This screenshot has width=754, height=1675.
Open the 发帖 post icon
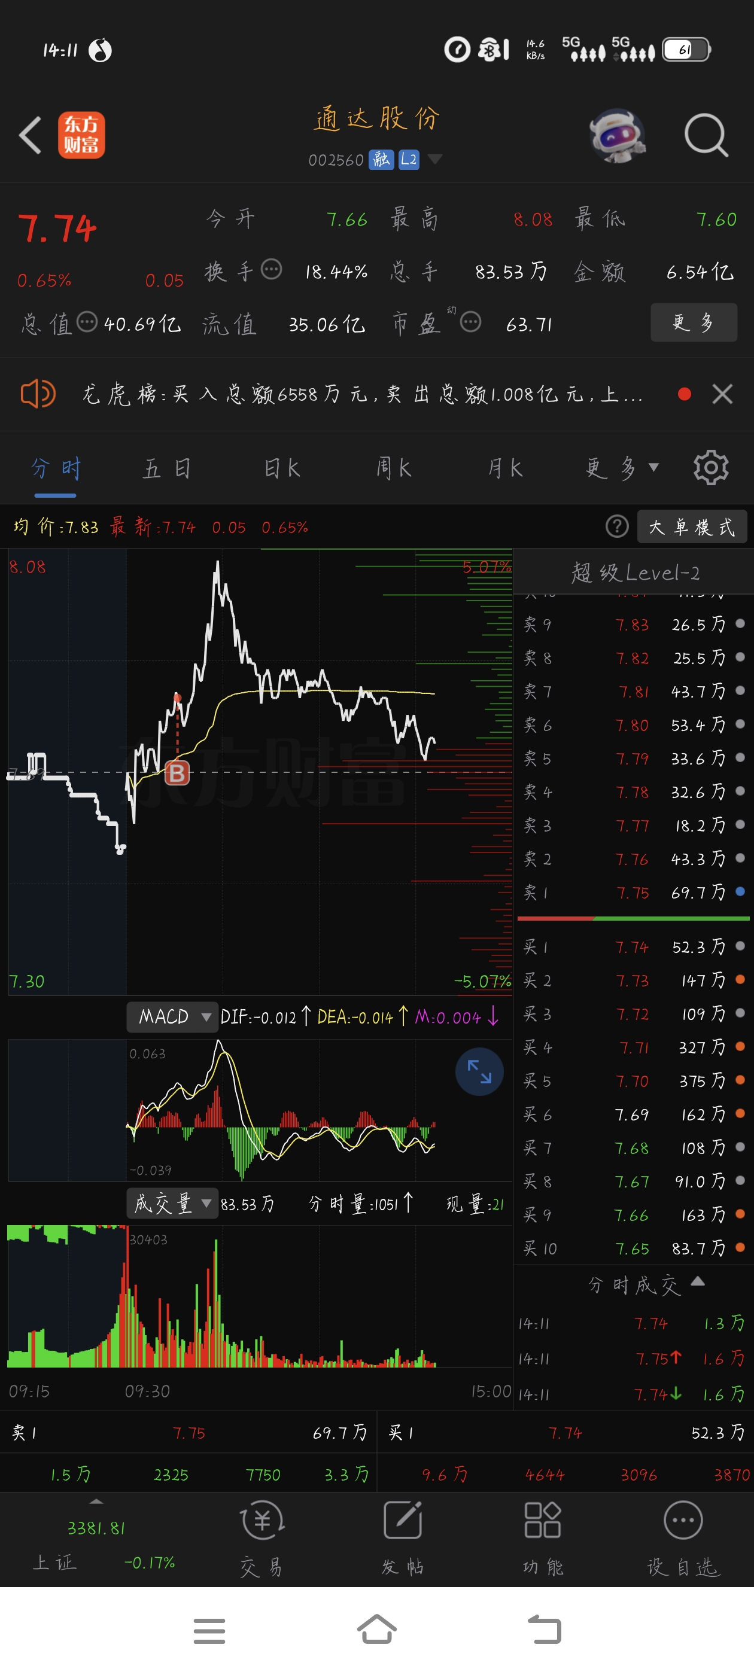tap(403, 1539)
